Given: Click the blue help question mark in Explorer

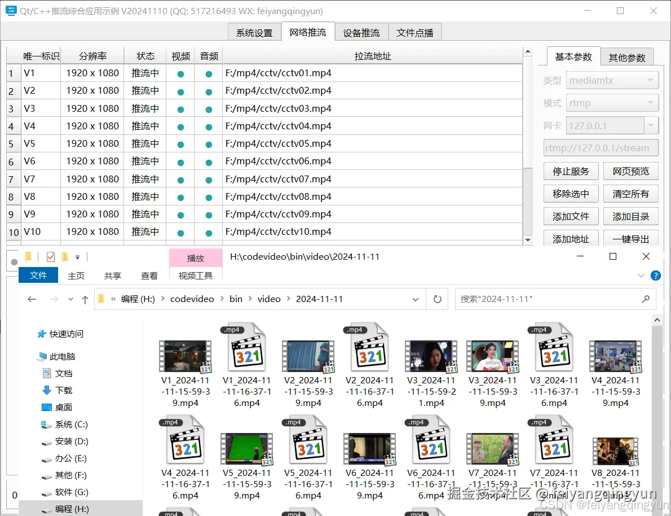Looking at the screenshot, I should [x=655, y=276].
